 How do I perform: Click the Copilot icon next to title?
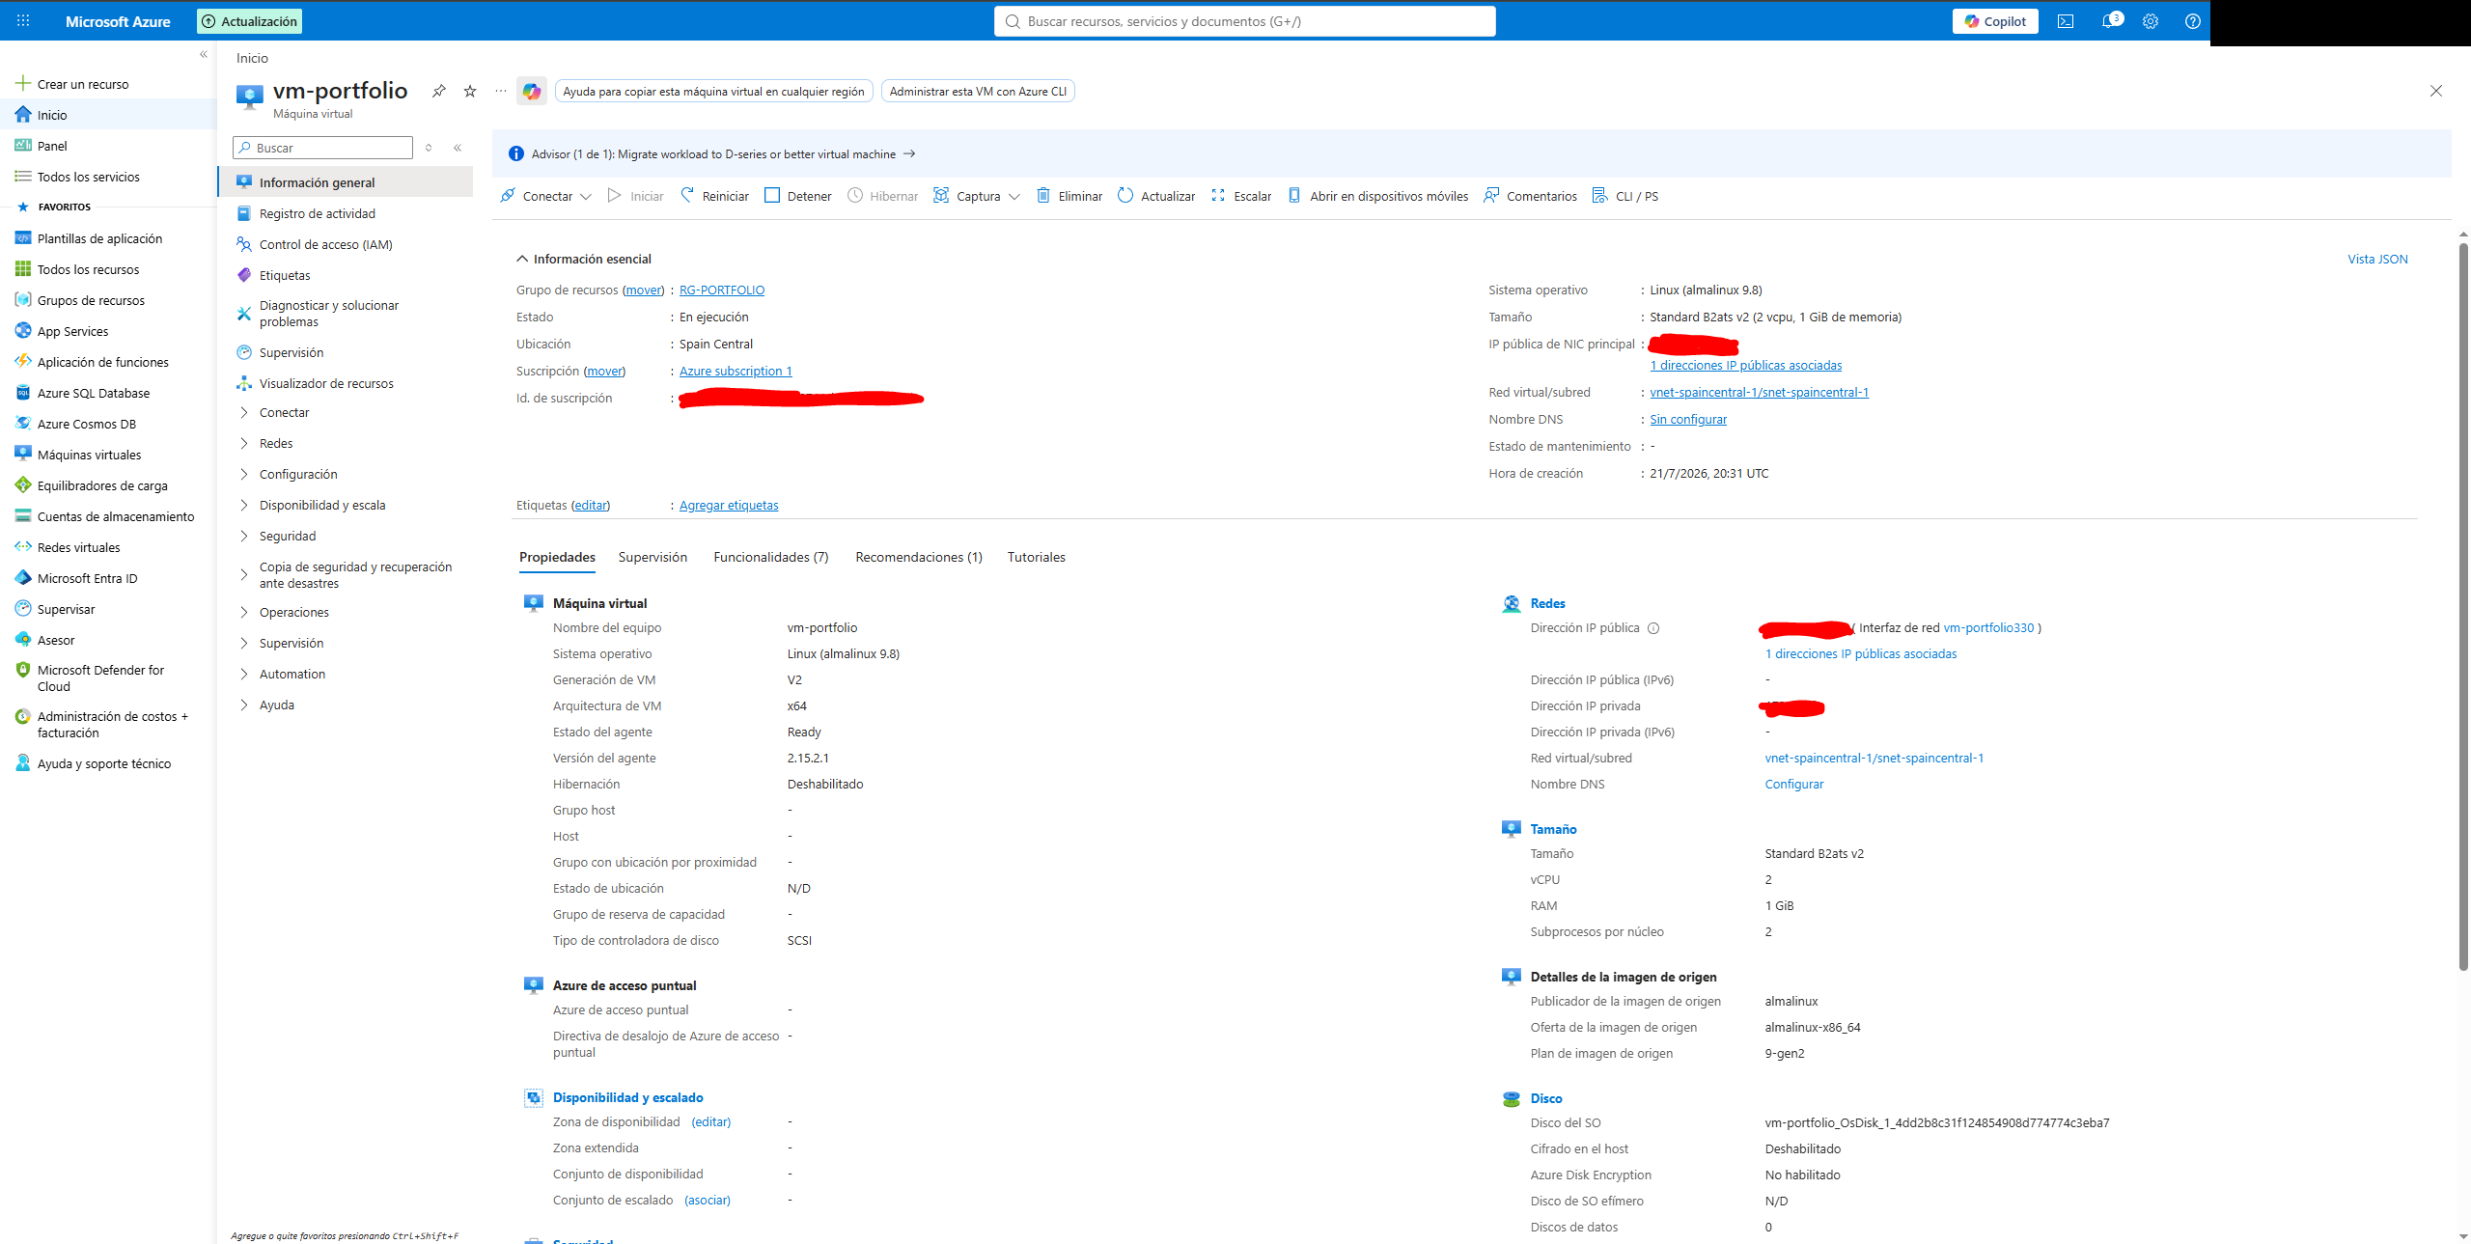click(532, 91)
